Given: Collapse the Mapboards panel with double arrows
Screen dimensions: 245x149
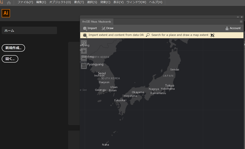Looking at the screenshot, I should (238, 17).
